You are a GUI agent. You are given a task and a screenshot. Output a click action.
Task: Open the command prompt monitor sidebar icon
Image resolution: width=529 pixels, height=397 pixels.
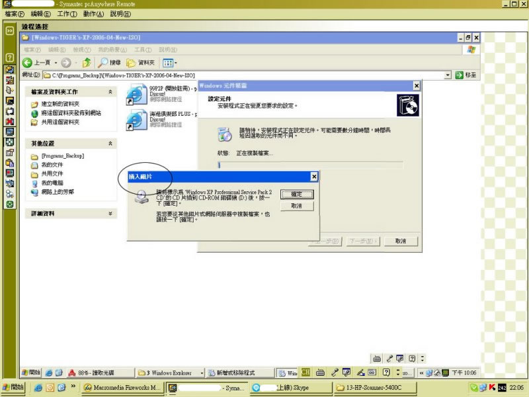[x=10, y=101]
